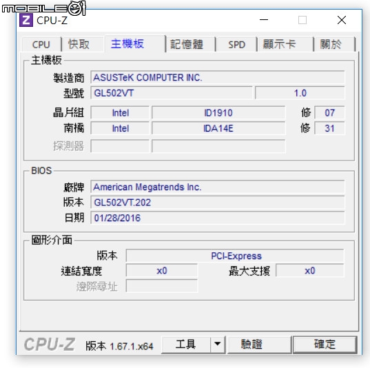Click the 連結寬度 link width x0 value

click(x=162, y=271)
